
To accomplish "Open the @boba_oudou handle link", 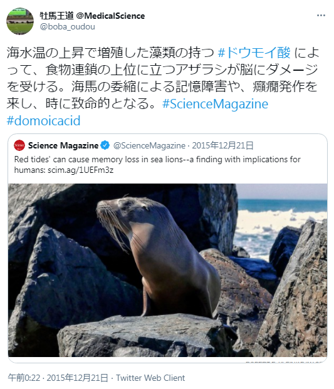I will (x=68, y=26).
